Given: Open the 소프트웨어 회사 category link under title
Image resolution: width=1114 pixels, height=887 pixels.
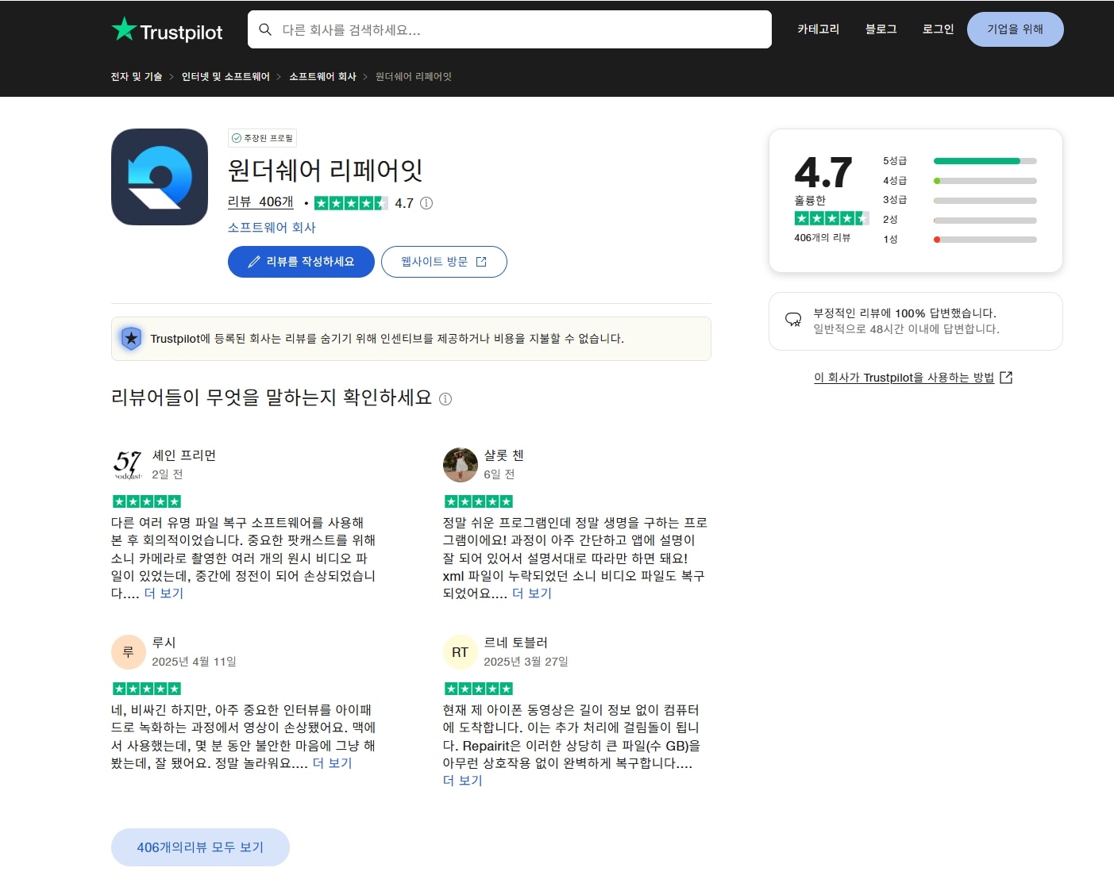Looking at the screenshot, I should [x=272, y=228].
